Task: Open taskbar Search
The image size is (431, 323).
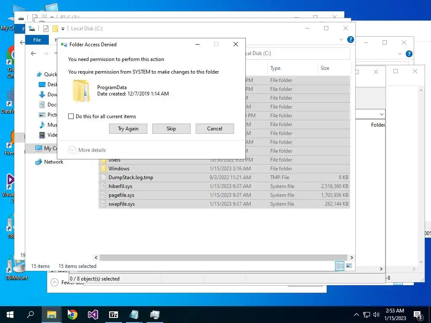Action: pyautogui.click(x=30, y=315)
